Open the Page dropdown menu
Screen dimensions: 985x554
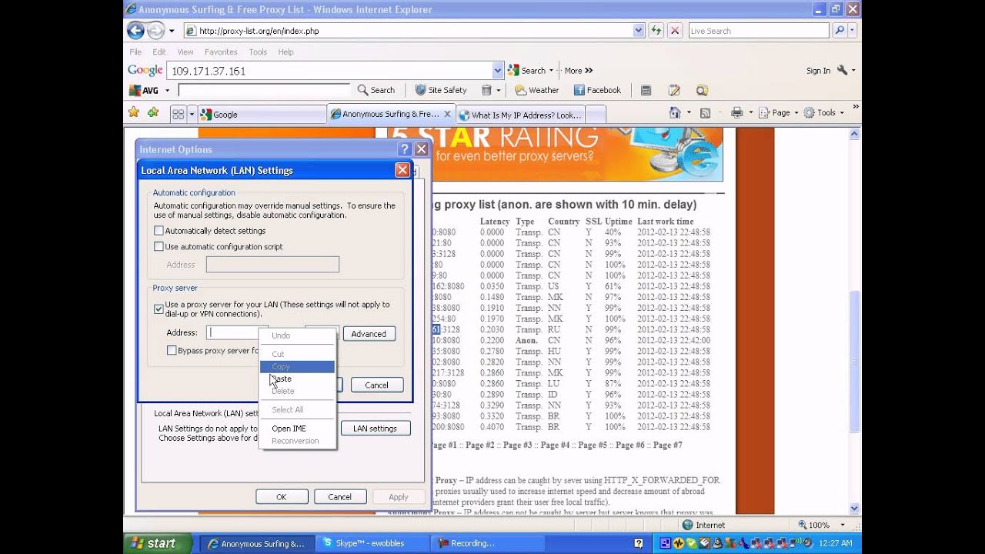(780, 113)
